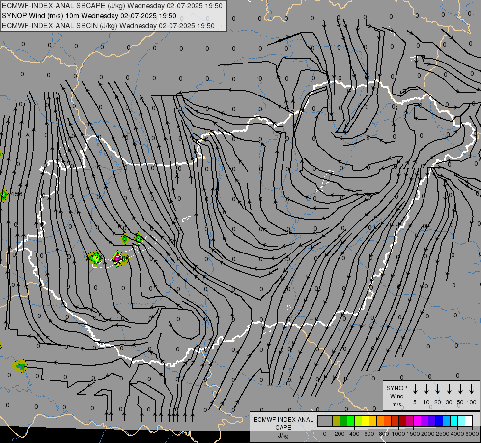Screen dimensions: 481x443
Task: Select the wind arrow above the 30 label
Action: [x=449, y=389]
